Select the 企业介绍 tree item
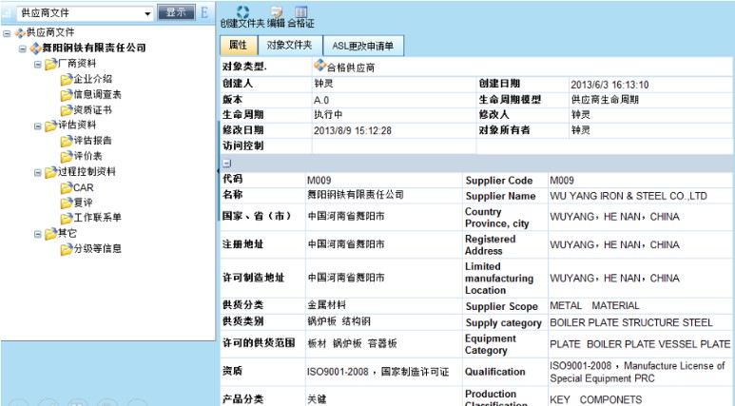This screenshot has height=406, width=735. (x=93, y=79)
